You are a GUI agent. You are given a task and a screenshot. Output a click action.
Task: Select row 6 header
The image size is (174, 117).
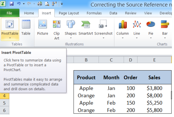(4, 110)
